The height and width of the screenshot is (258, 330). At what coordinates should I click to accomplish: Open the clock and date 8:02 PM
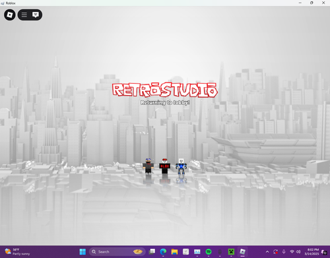tap(312, 251)
